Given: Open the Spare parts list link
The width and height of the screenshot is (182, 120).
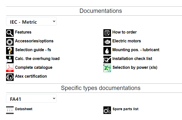Looking at the screenshot, I should click(x=125, y=109).
